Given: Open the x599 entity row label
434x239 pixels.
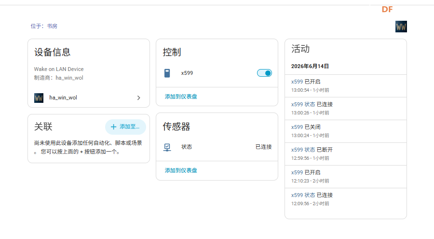Looking at the screenshot, I should click(x=187, y=73).
